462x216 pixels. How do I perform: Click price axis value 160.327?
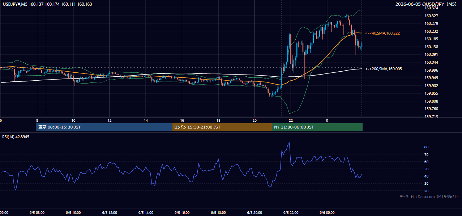tap(431, 16)
